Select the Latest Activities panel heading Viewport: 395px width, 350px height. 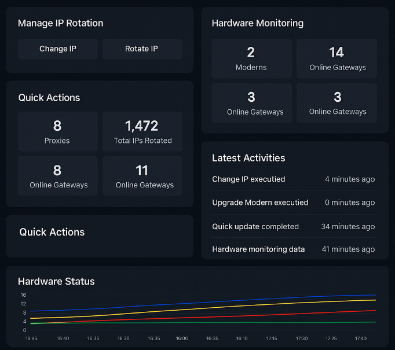point(248,158)
